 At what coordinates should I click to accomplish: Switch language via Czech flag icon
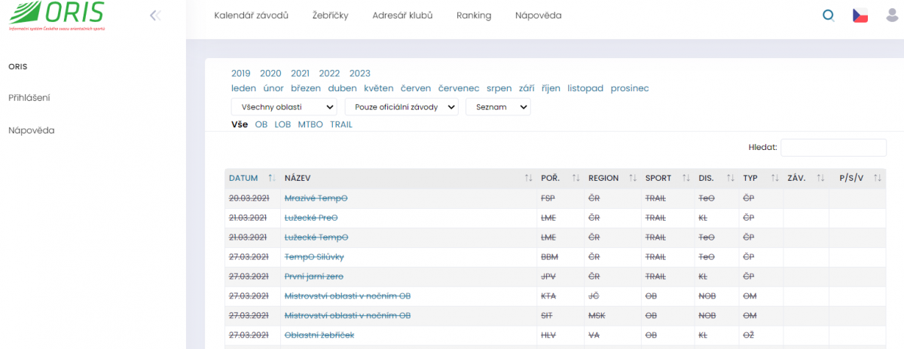tap(860, 15)
